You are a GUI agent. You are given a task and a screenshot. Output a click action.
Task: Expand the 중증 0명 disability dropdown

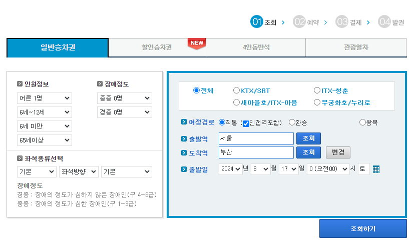pos(125,98)
